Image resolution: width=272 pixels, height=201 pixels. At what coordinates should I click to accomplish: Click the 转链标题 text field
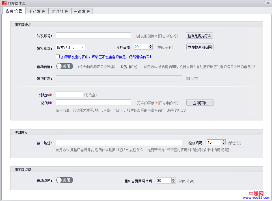[119, 78]
